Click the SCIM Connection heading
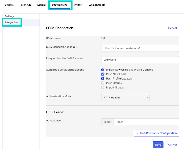This screenshot has width=184, height=150. (59, 28)
